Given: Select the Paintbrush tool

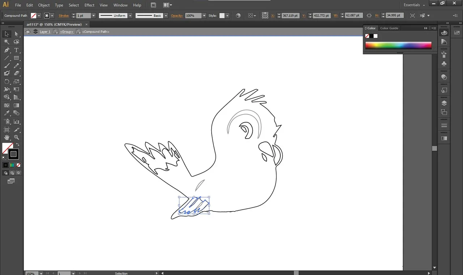Looking at the screenshot, I should point(7,66).
